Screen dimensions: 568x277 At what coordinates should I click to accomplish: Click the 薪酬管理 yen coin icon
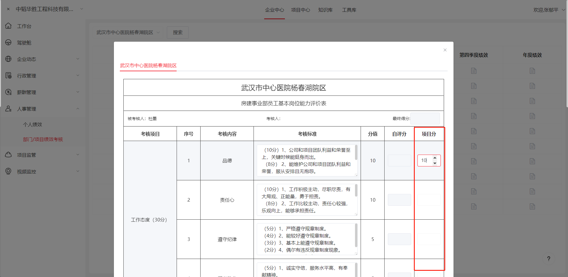tap(8, 92)
